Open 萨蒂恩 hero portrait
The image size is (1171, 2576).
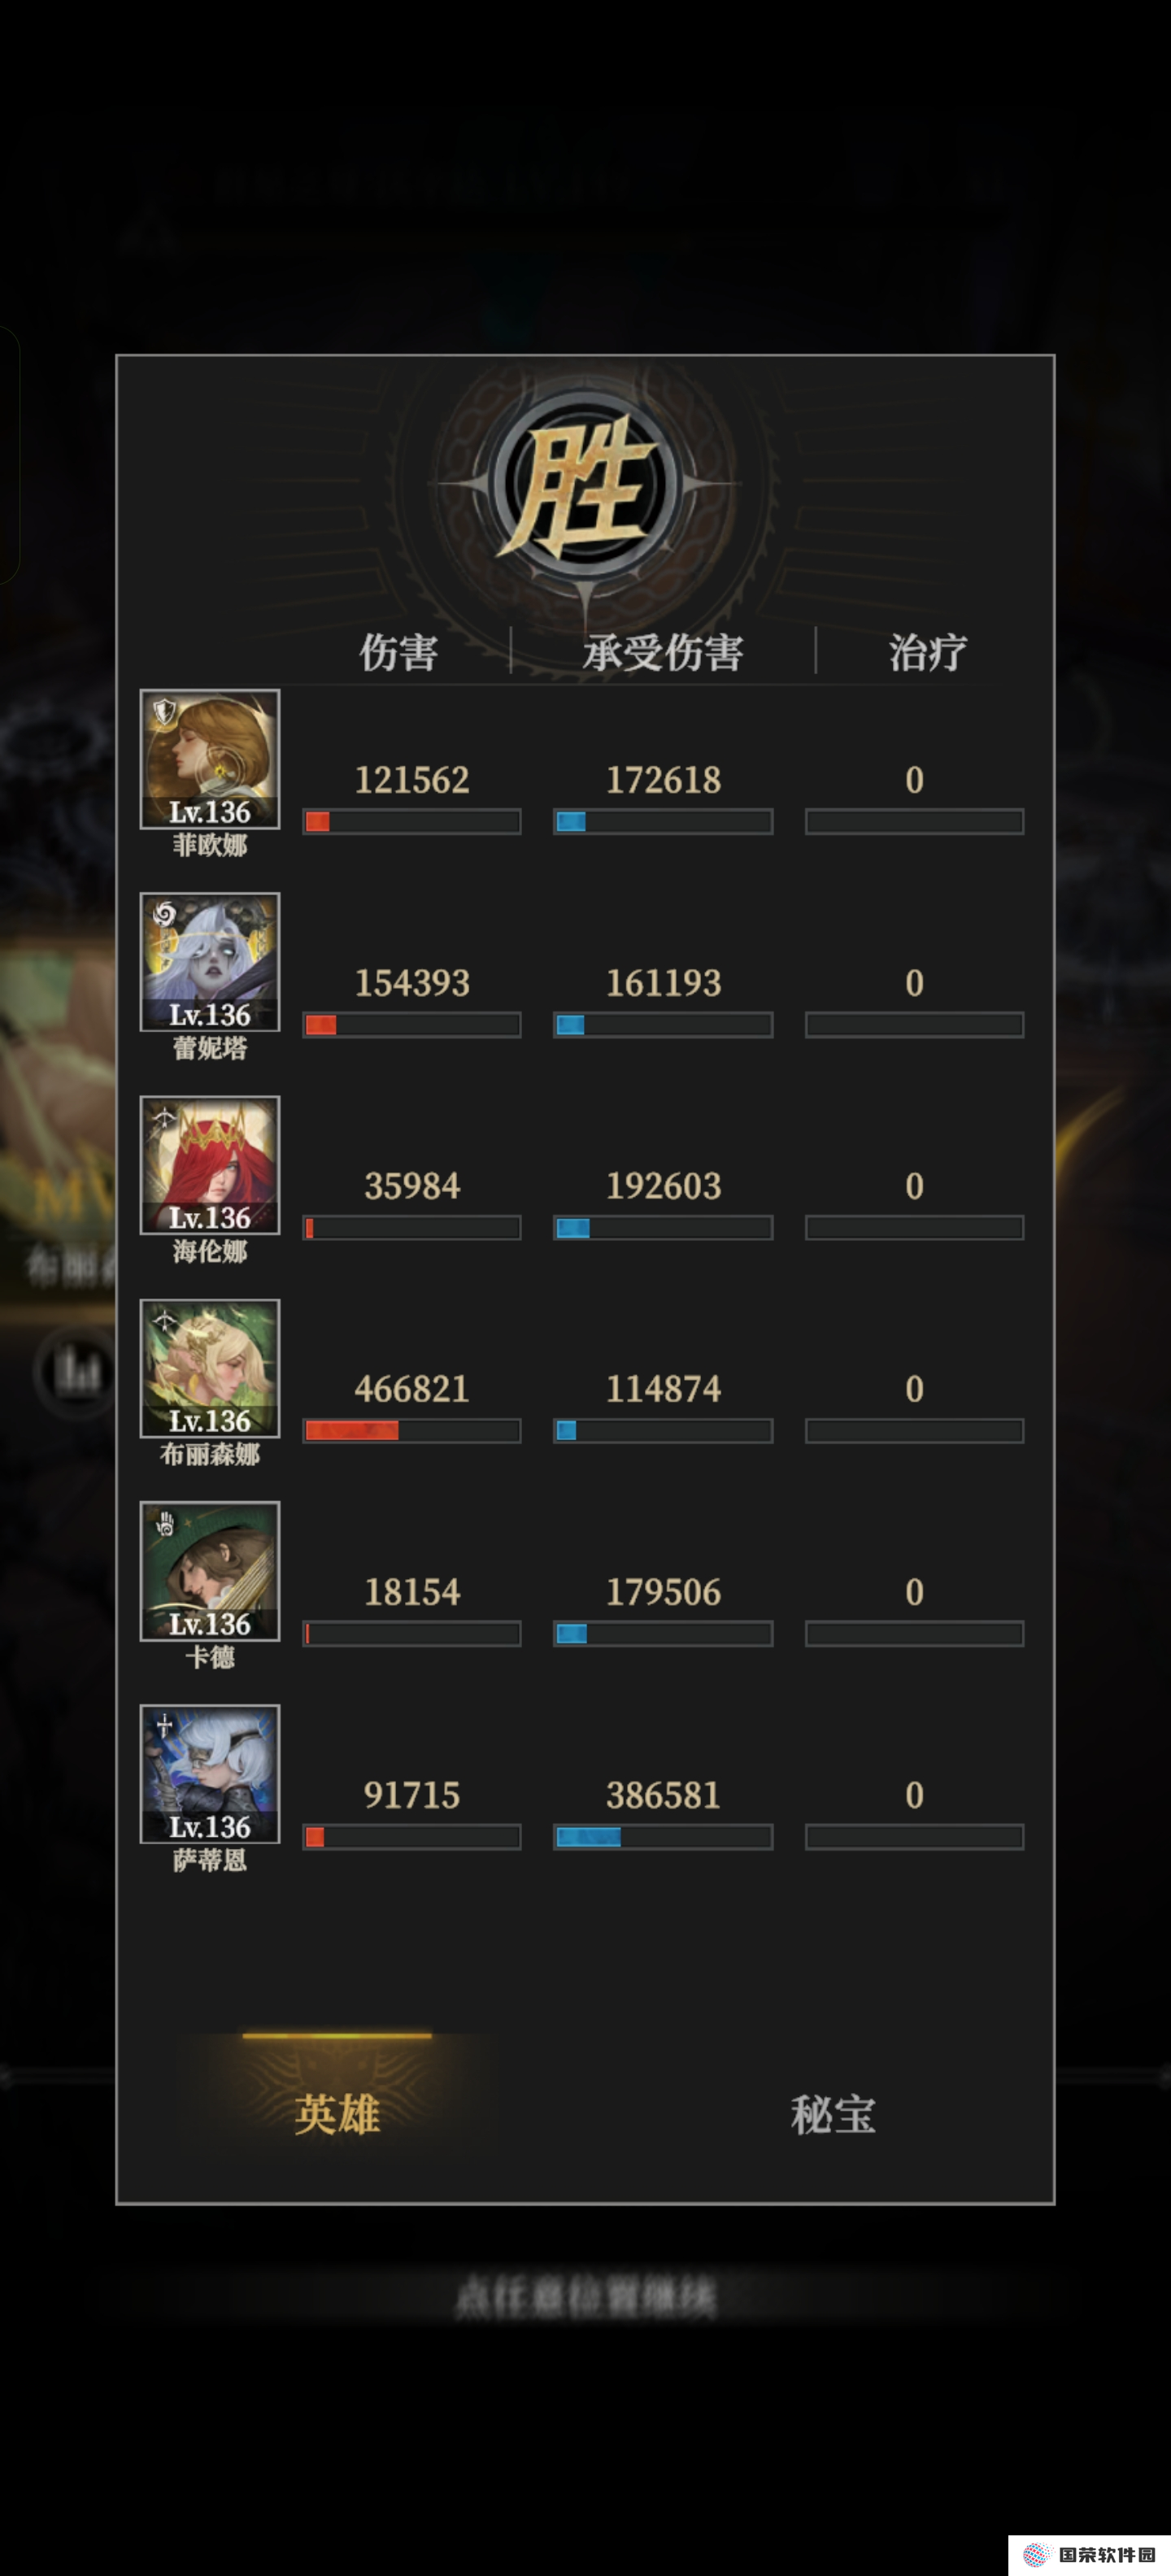coord(209,1773)
